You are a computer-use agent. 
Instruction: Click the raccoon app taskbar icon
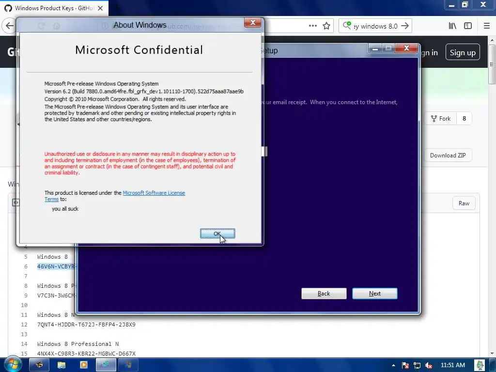(x=39, y=365)
